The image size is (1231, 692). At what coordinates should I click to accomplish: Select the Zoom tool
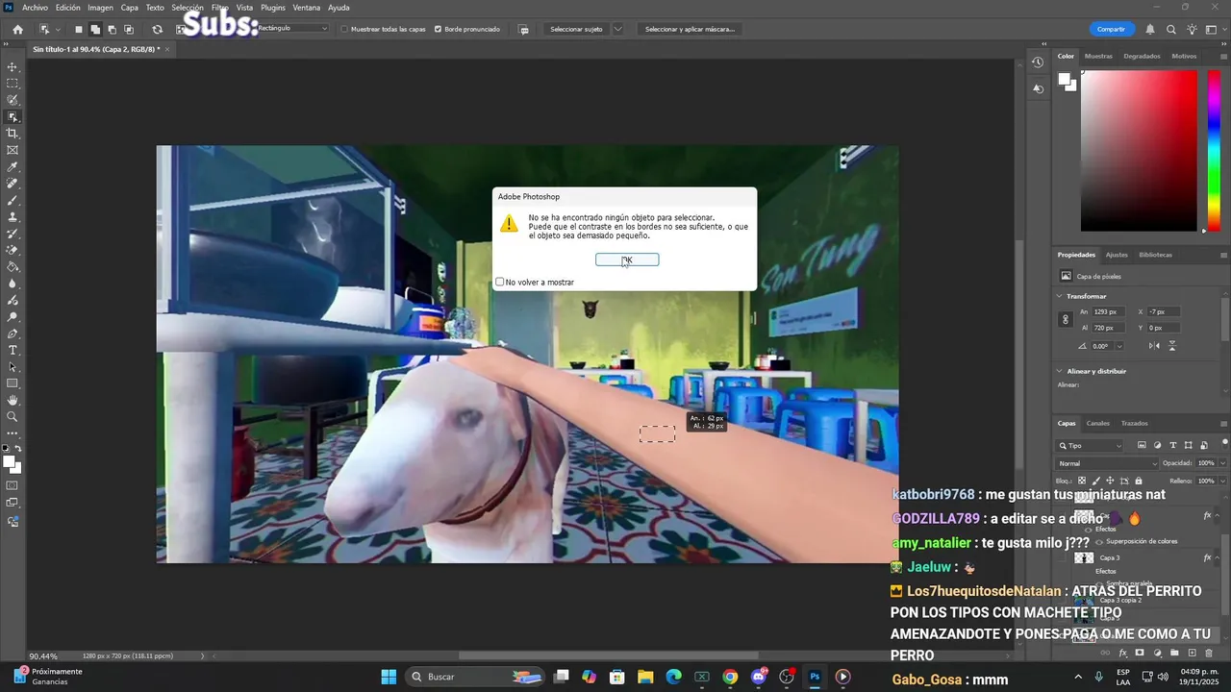(13, 416)
